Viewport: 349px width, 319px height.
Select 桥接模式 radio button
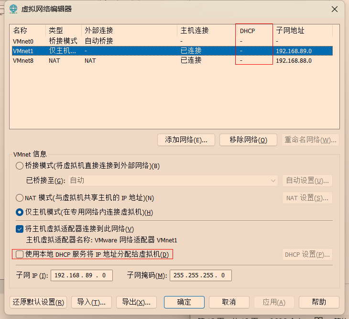point(20,166)
